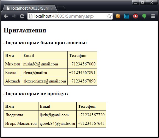Go back with the browser back arrow
The image size is (159, 138).
click(6, 16)
